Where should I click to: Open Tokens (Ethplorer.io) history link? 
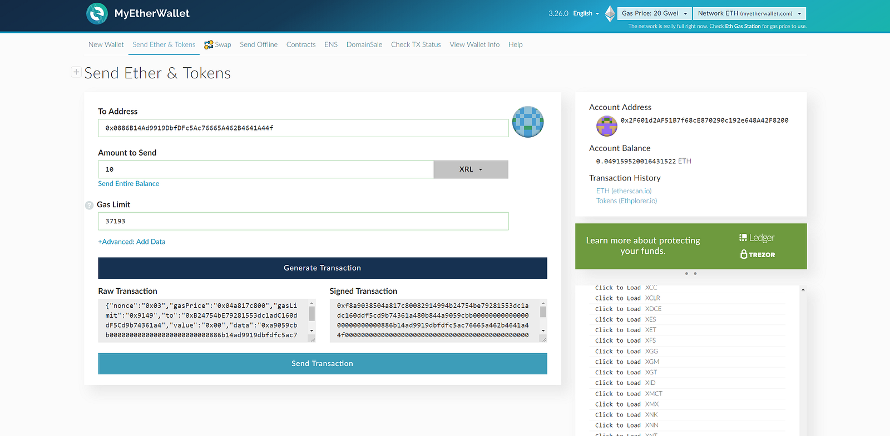tap(627, 201)
